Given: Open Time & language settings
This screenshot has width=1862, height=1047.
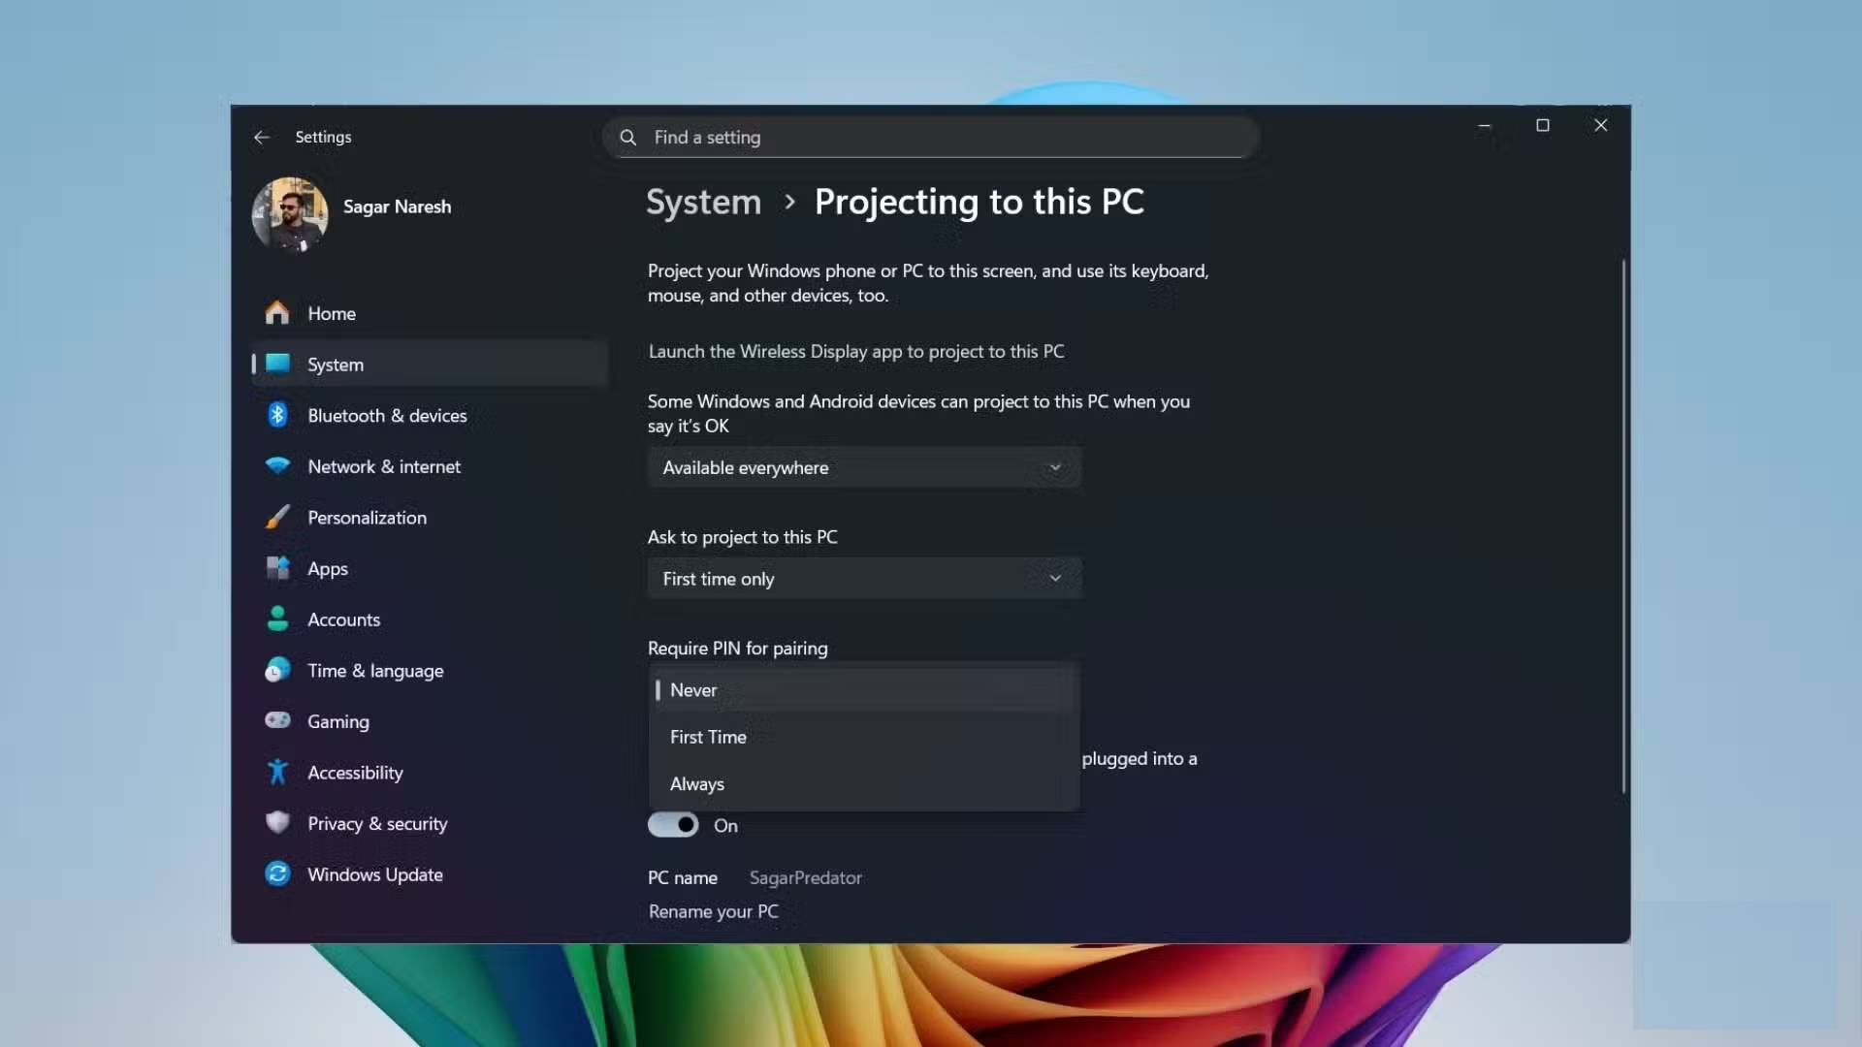Looking at the screenshot, I should click(x=375, y=671).
